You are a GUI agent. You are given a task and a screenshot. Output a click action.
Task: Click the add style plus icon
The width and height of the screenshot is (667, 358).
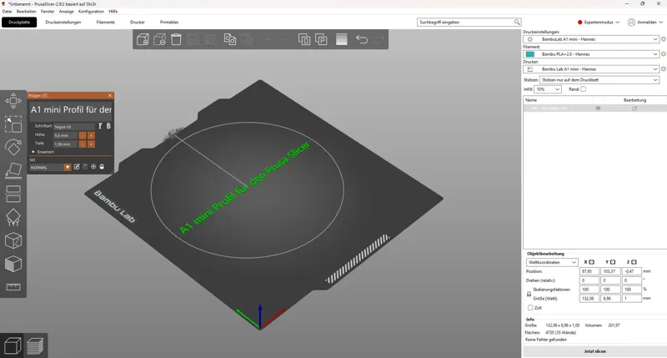93,167
